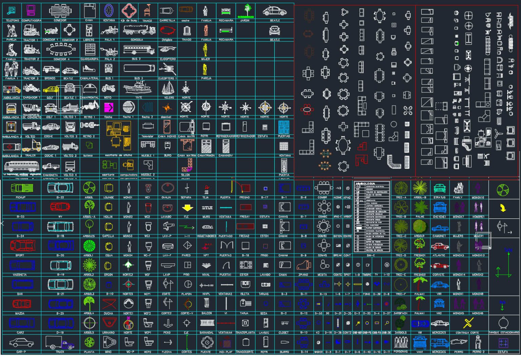Screen dimensions: 521x357
Task: Click the TRUCK with trailer block
Action: pyautogui.click(x=60, y=343)
